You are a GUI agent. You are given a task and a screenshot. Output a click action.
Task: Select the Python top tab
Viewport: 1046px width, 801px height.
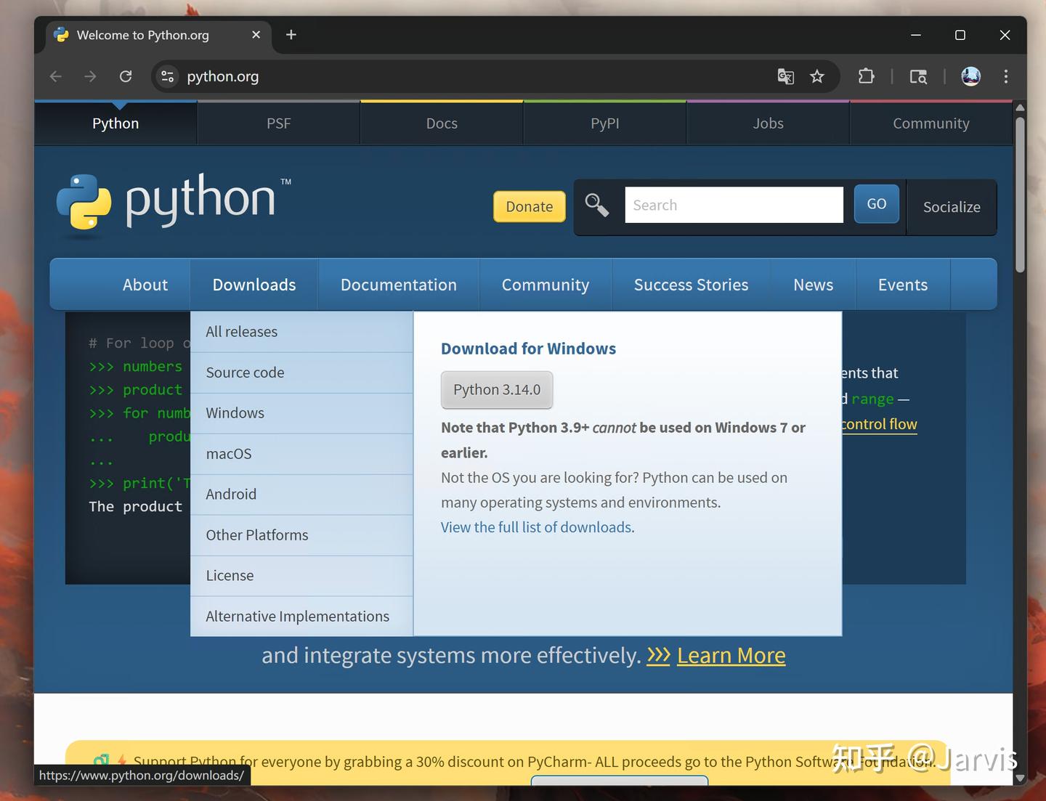click(x=115, y=123)
